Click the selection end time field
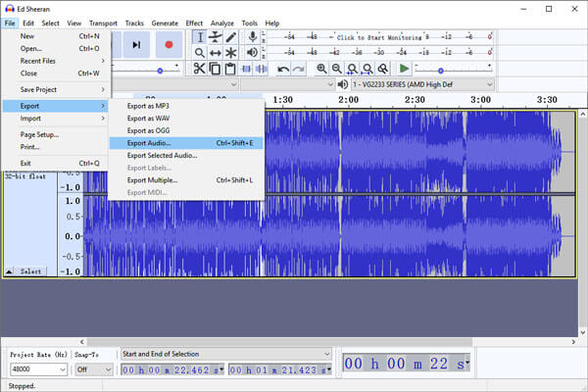Screen dimensions: 588x392 point(280,369)
